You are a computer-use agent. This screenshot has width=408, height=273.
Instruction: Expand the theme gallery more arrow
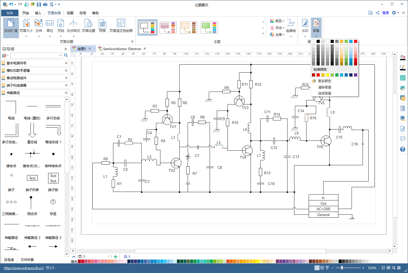click(263, 34)
